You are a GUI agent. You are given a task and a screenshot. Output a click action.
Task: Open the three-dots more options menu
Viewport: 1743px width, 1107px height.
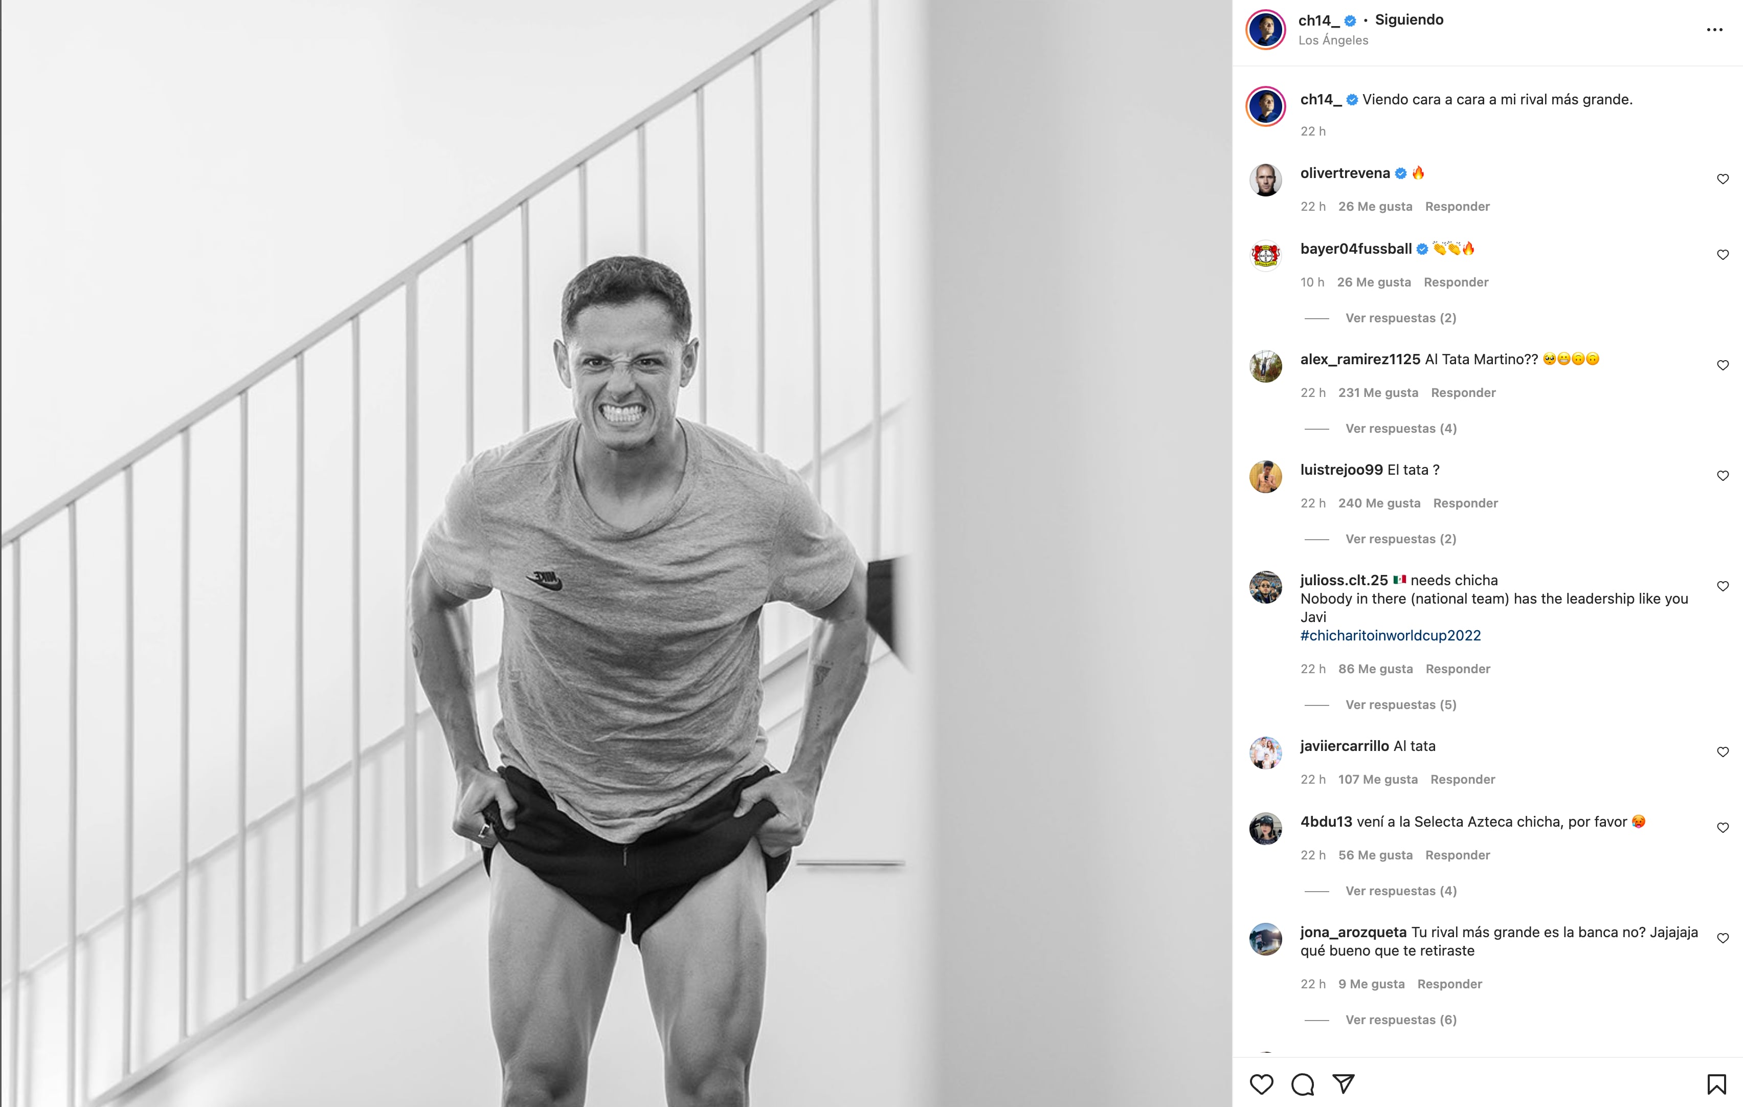tap(1714, 30)
